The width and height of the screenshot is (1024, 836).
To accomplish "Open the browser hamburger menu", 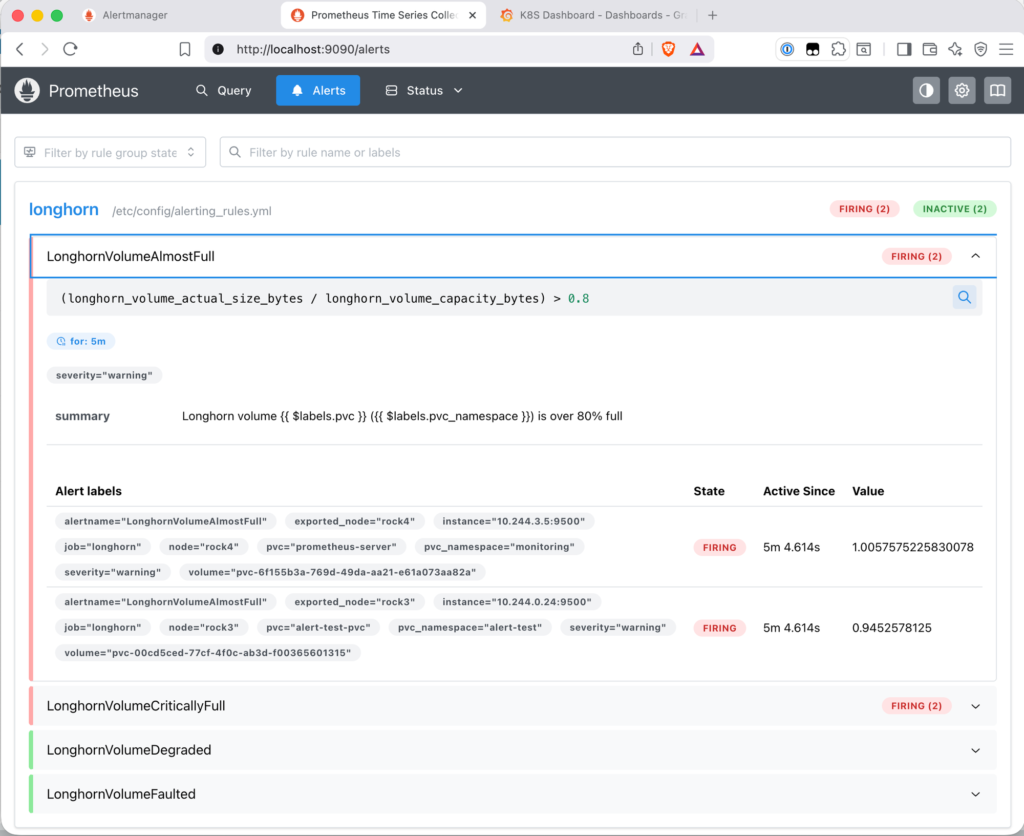I will click(1006, 49).
